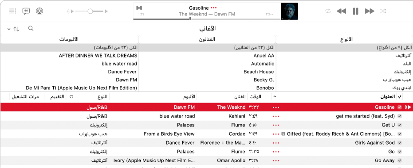The height and width of the screenshot is (168, 413).
Task: Show the sidebar list menu icon
Action: click(12, 11)
